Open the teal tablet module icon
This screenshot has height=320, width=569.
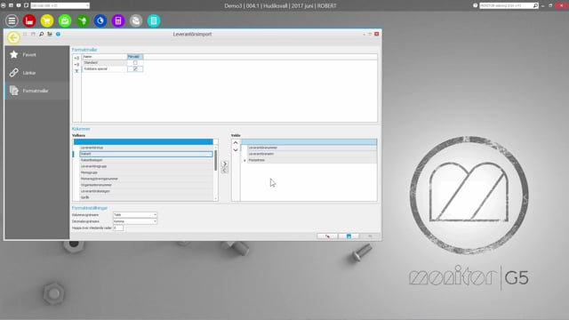tap(154, 20)
